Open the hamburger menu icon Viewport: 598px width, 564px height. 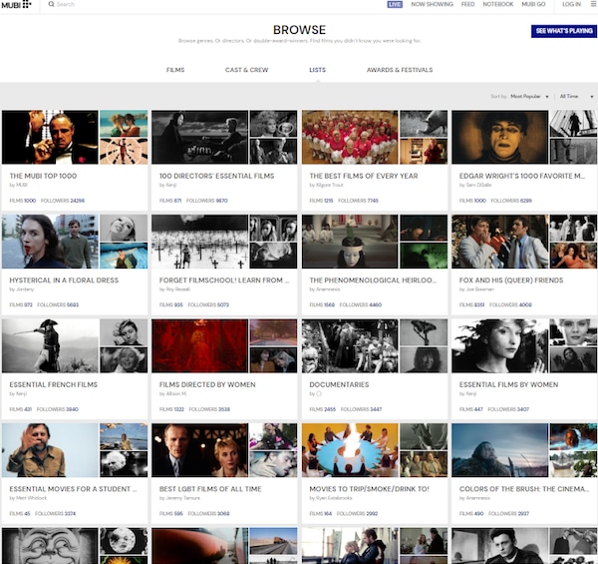[x=591, y=5]
